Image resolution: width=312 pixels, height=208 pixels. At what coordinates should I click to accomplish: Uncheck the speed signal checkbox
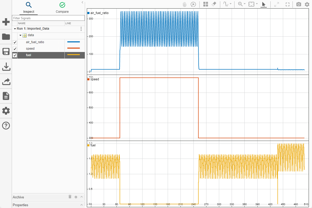point(15,49)
